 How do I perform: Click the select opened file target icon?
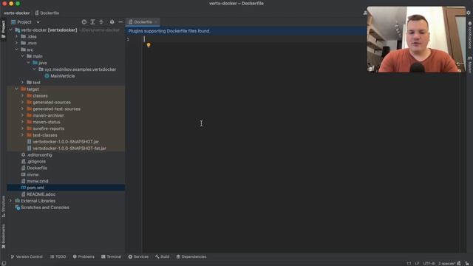(84, 22)
